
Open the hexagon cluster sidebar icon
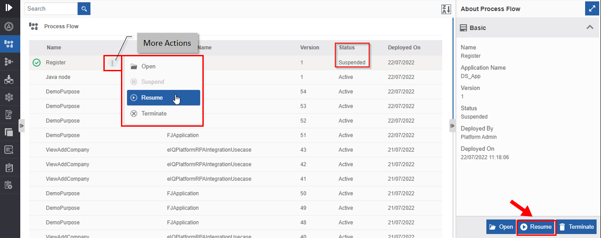coord(9,97)
